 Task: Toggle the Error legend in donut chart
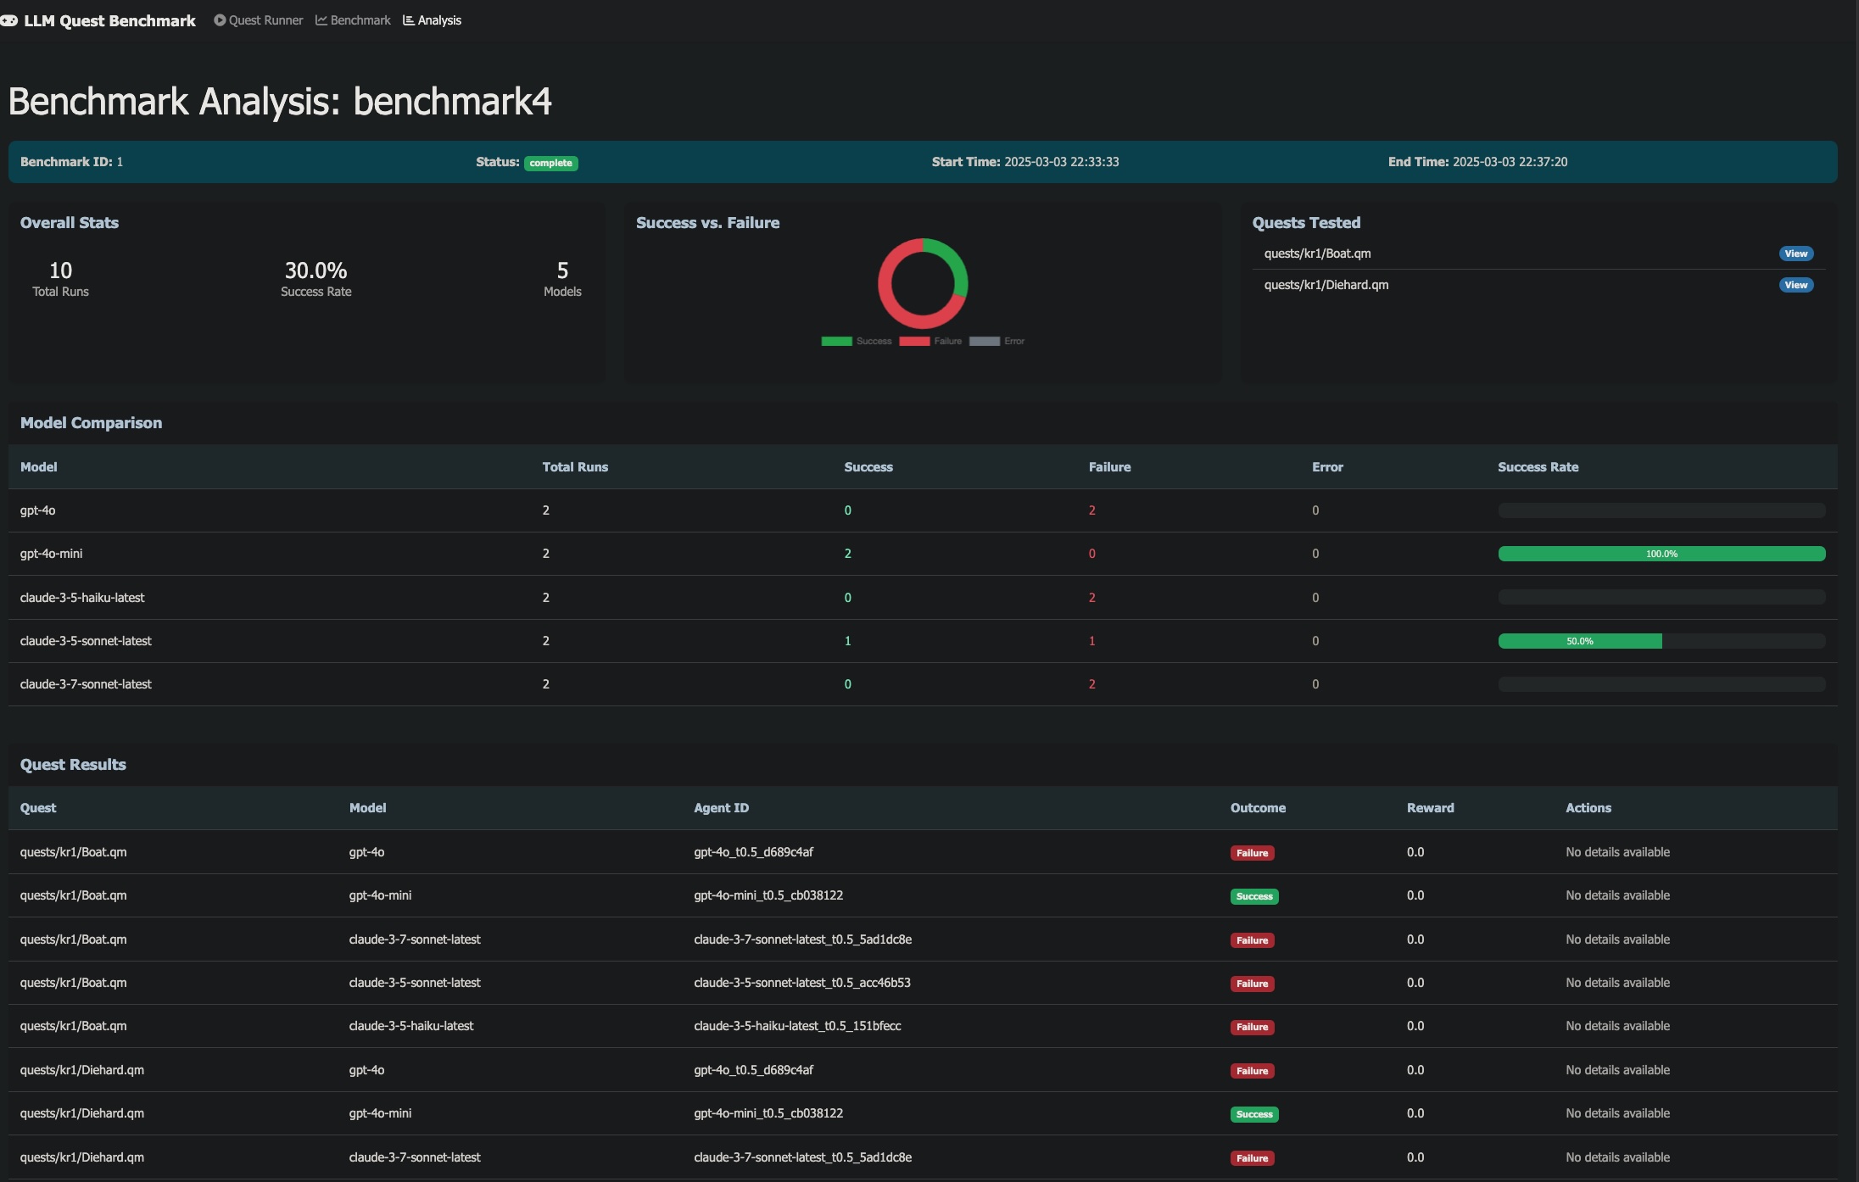coord(996,341)
